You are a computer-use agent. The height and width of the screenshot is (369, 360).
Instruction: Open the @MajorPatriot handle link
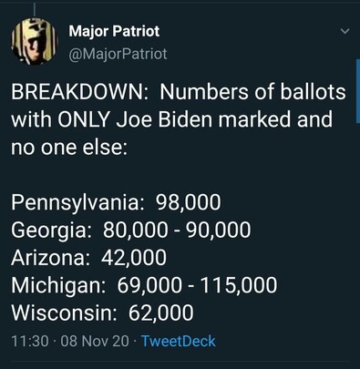pos(118,54)
